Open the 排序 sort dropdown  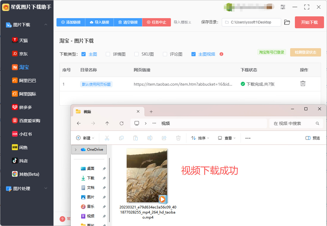200,138
